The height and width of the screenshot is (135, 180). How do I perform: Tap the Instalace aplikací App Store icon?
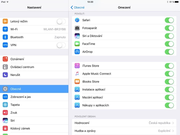(x=77, y=89)
